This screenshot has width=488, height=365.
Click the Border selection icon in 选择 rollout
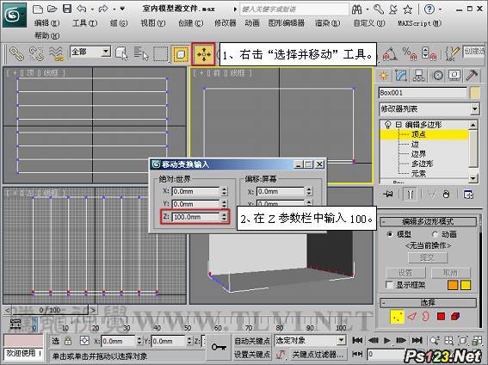click(425, 317)
